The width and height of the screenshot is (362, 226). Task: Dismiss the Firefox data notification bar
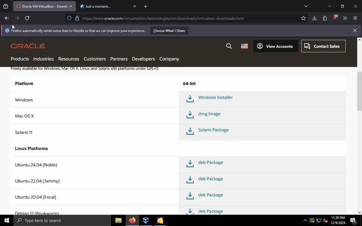coord(355,31)
